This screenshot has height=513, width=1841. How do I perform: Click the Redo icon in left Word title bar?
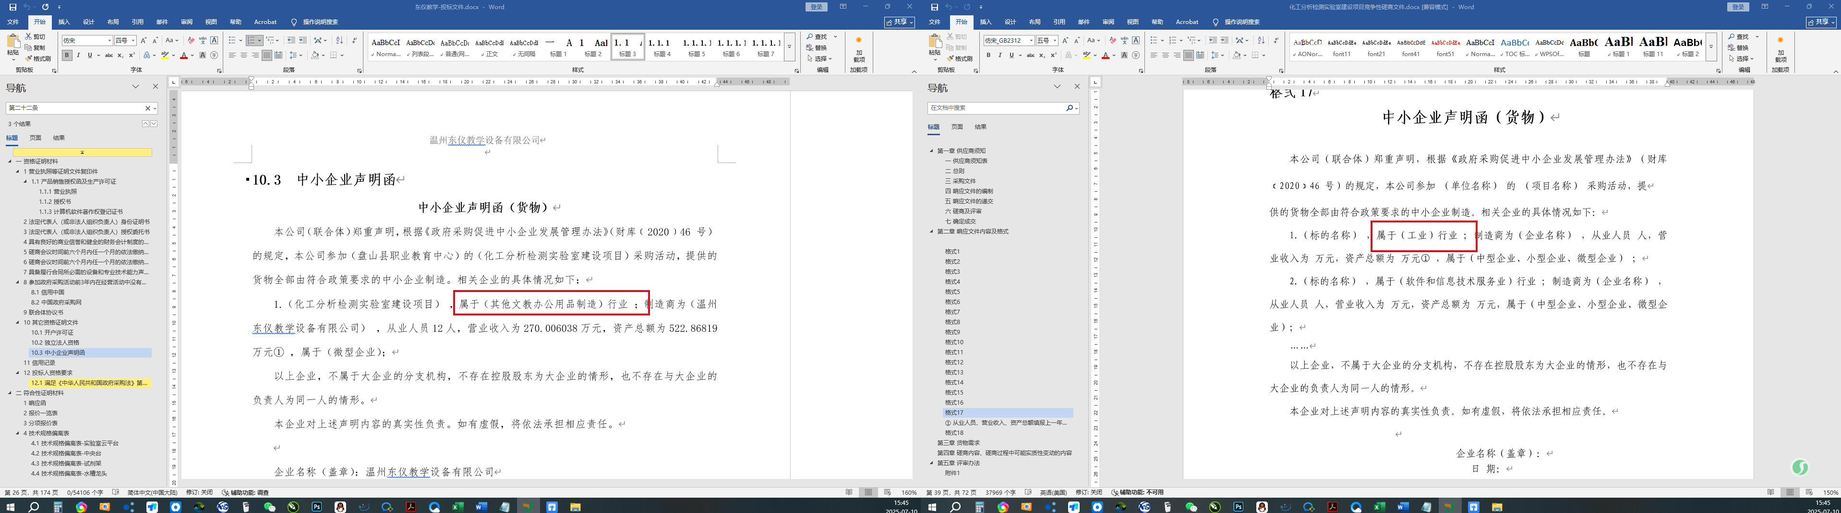click(x=45, y=7)
